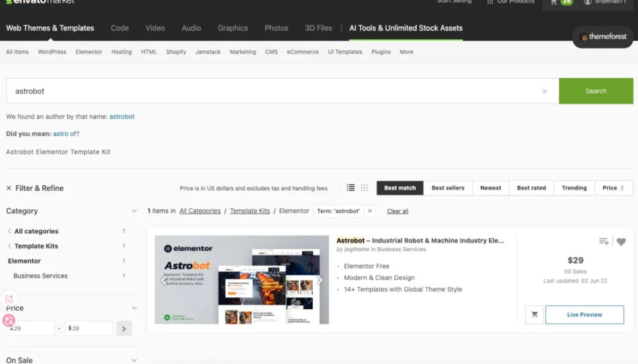Click the green Search button
The height and width of the screenshot is (364, 638).
pos(596,91)
